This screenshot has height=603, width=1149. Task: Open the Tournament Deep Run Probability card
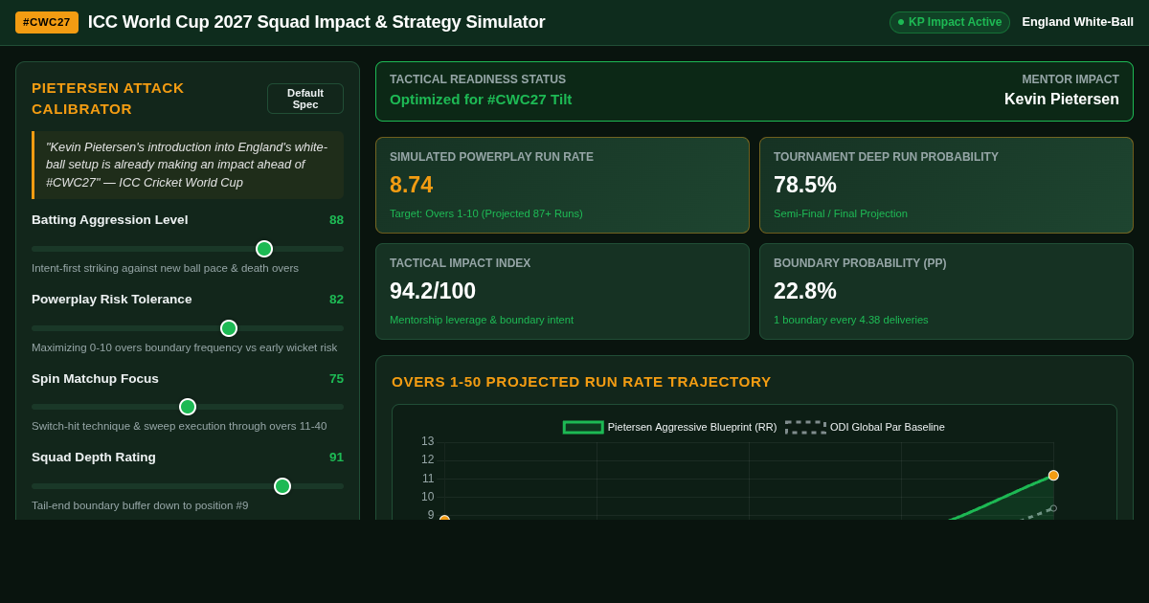[x=946, y=185]
